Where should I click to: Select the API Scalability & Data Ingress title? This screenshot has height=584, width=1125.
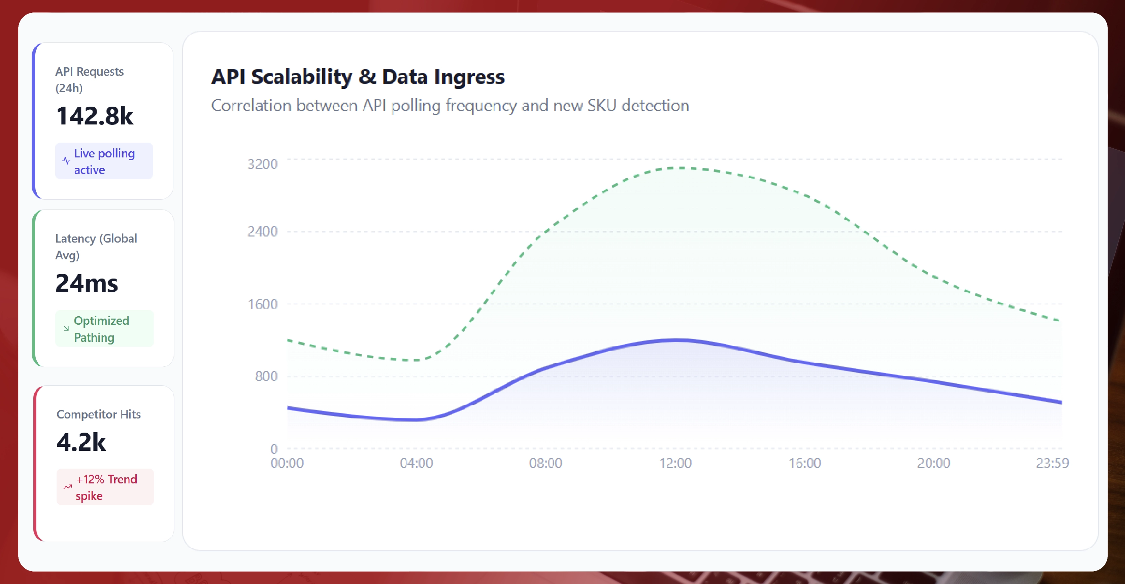click(358, 77)
